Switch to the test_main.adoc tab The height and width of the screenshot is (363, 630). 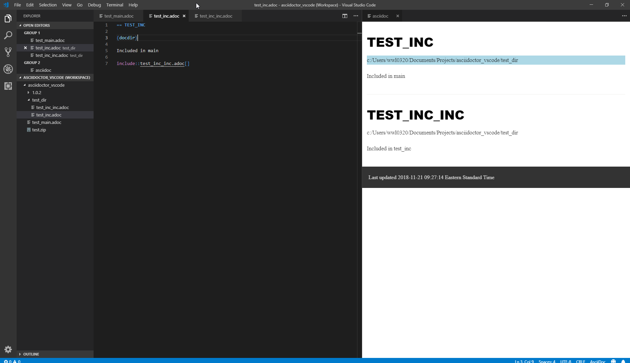118,16
